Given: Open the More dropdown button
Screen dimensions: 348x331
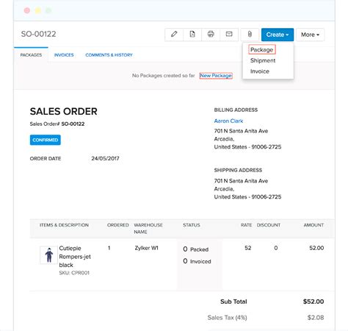Looking at the screenshot, I should coord(310,35).
